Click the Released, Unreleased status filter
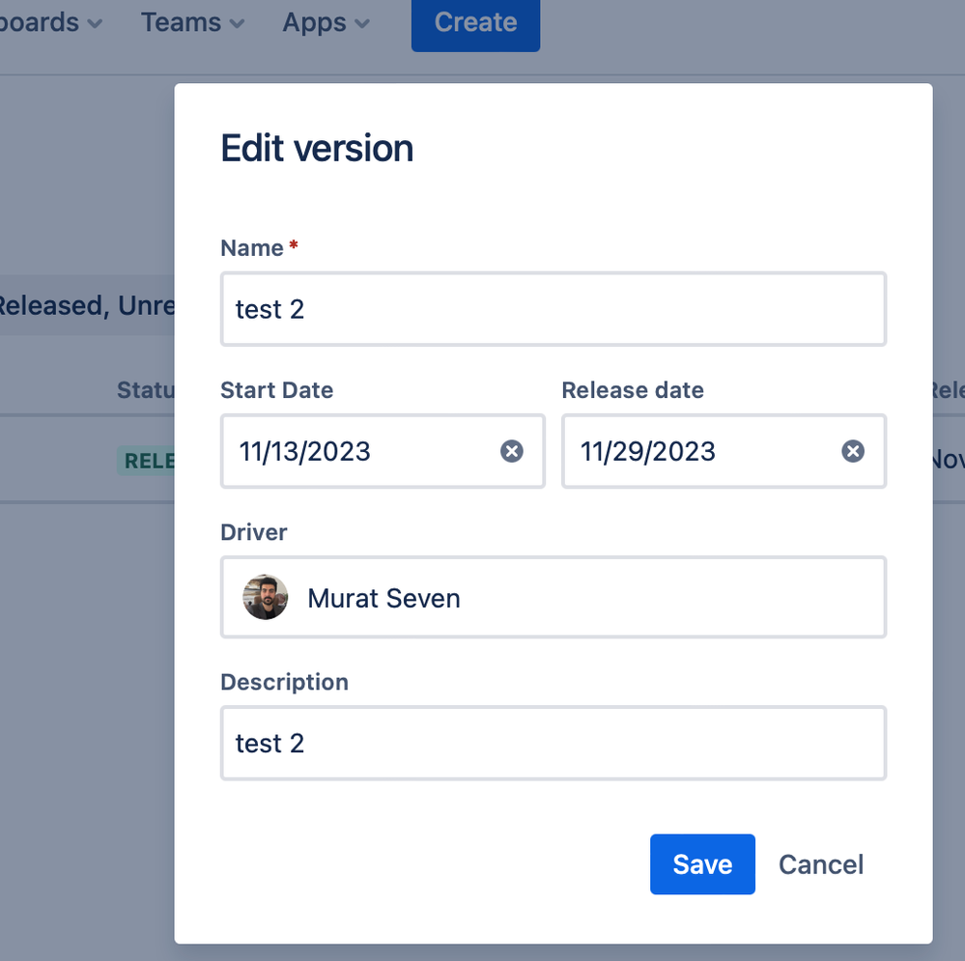 click(x=87, y=305)
